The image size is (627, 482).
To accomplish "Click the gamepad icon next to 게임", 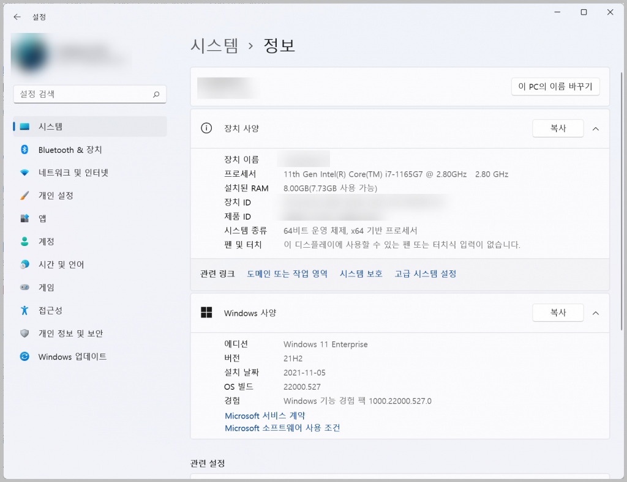I will pyautogui.click(x=24, y=287).
